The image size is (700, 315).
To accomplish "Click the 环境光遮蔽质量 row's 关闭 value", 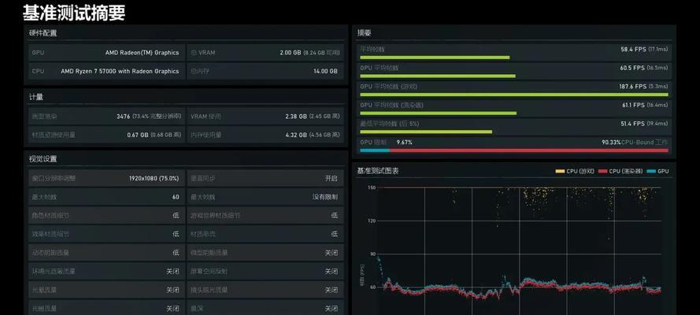I will [x=172, y=271].
